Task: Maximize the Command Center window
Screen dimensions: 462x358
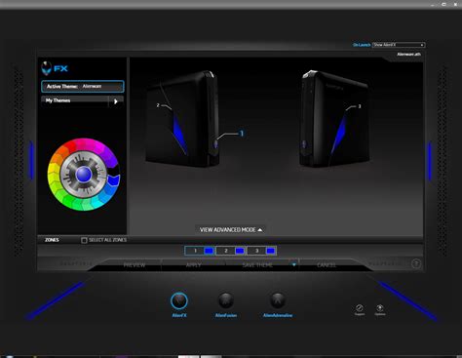Action: pyautogui.click(x=443, y=4)
